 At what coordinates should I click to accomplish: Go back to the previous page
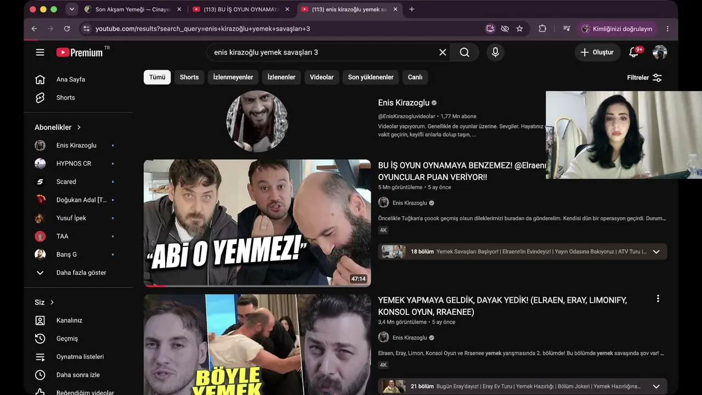(35, 29)
